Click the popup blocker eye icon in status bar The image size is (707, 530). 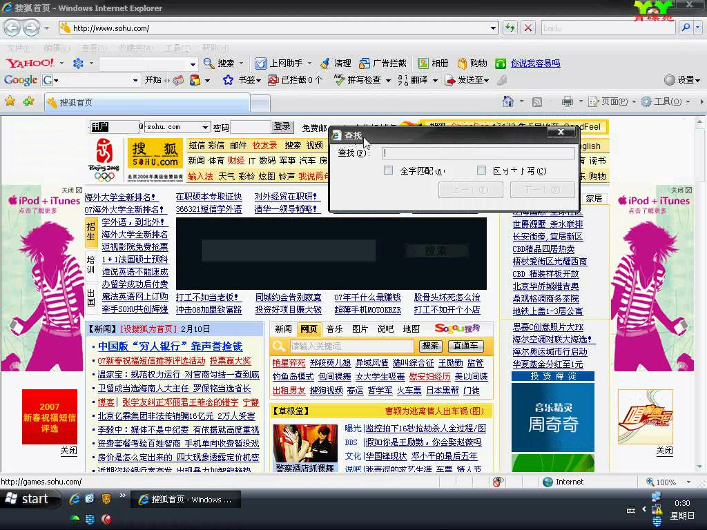[x=498, y=482]
